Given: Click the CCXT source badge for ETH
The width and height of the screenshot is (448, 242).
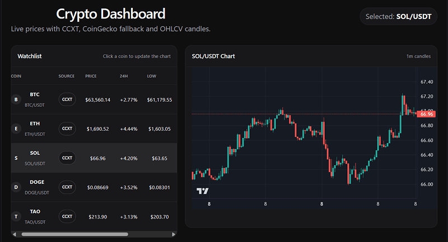Looking at the screenshot, I should pyautogui.click(x=67, y=129).
